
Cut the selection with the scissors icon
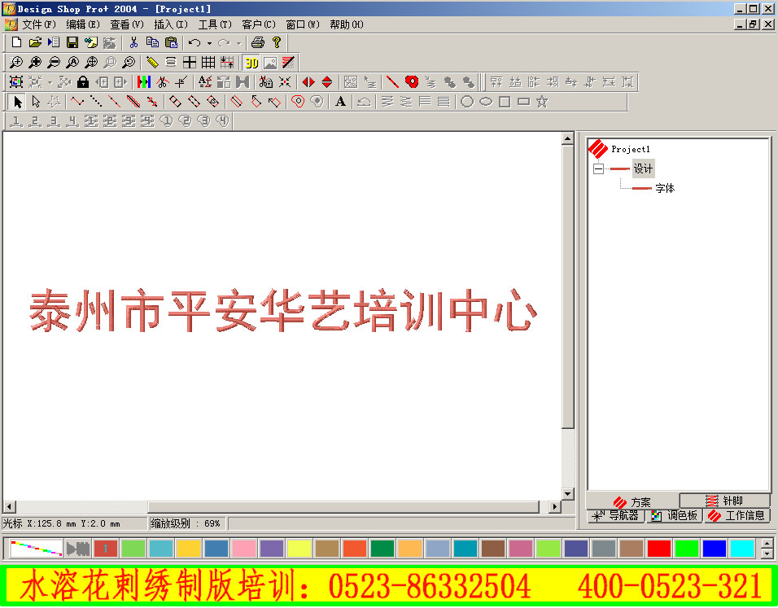coord(133,42)
